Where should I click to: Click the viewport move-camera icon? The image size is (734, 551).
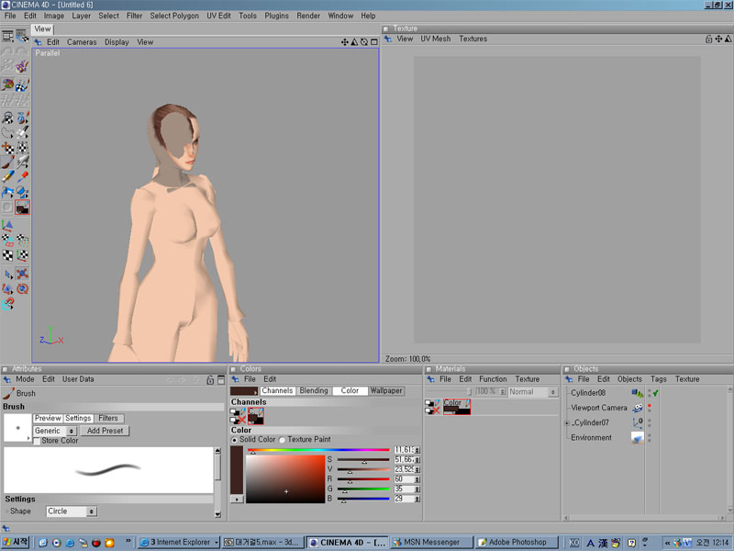pyautogui.click(x=345, y=42)
